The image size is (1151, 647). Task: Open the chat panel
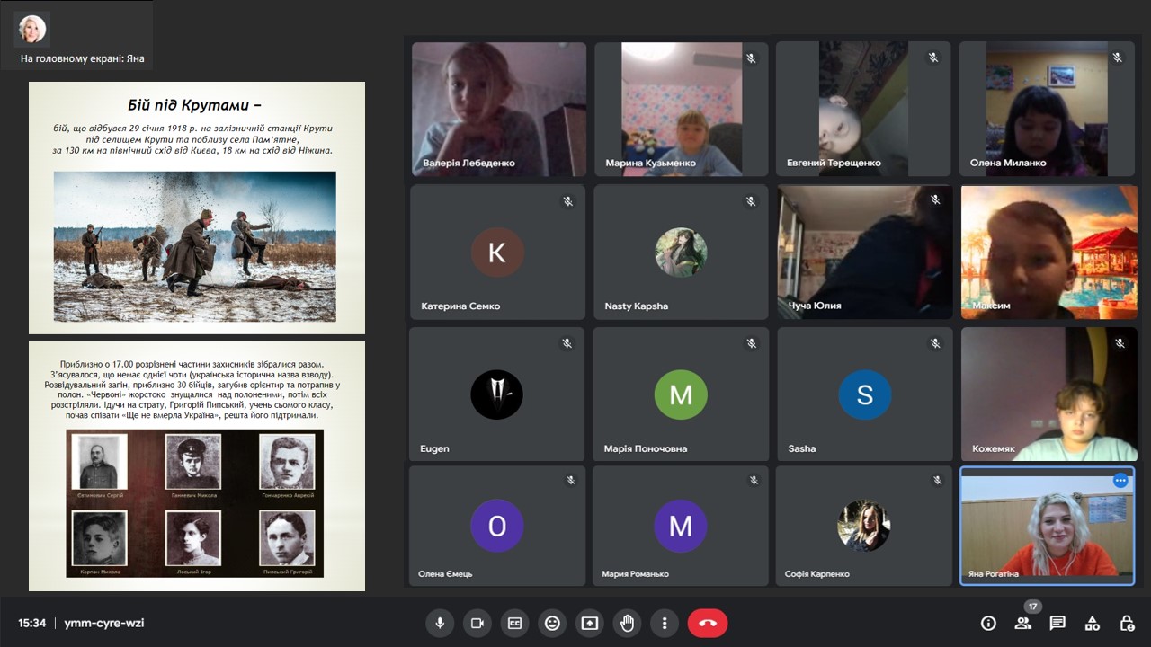click(1057, 623)
